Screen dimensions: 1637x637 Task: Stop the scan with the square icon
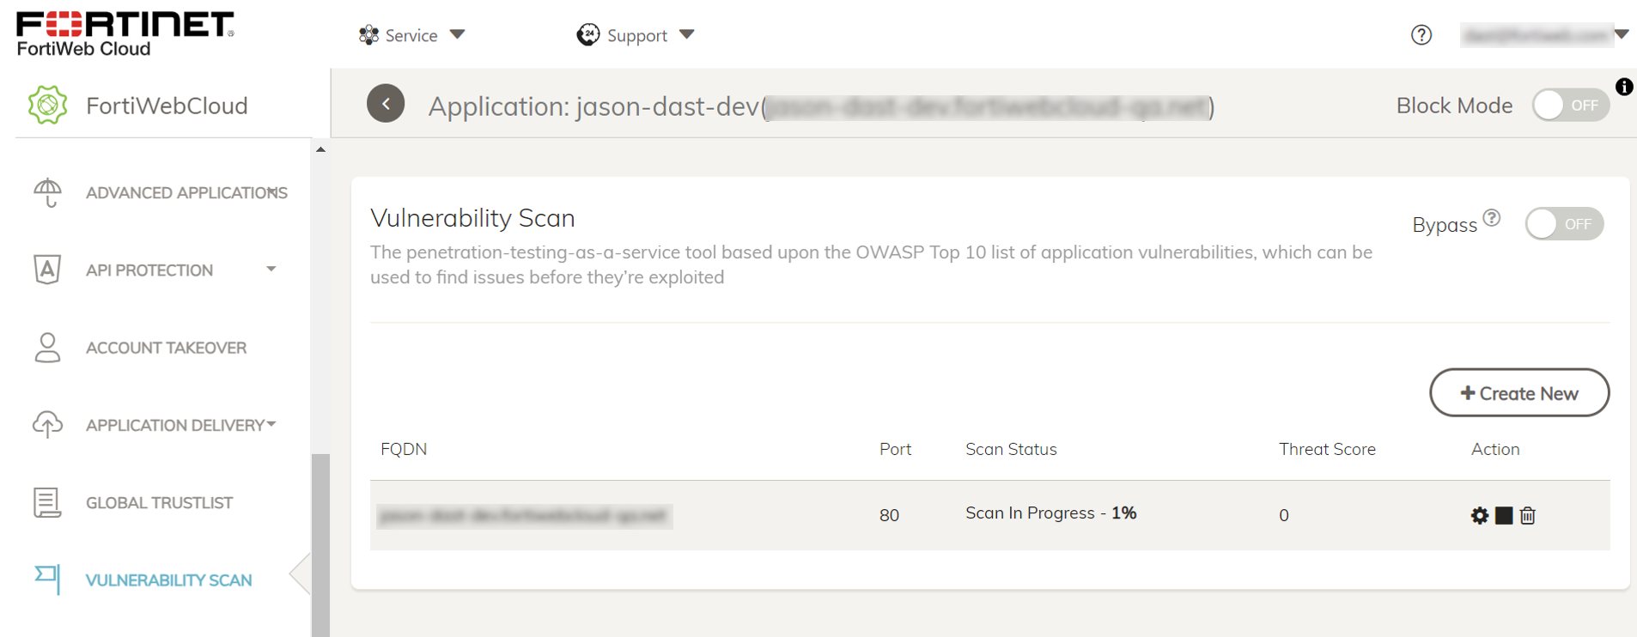click(x=1504, y=515)
